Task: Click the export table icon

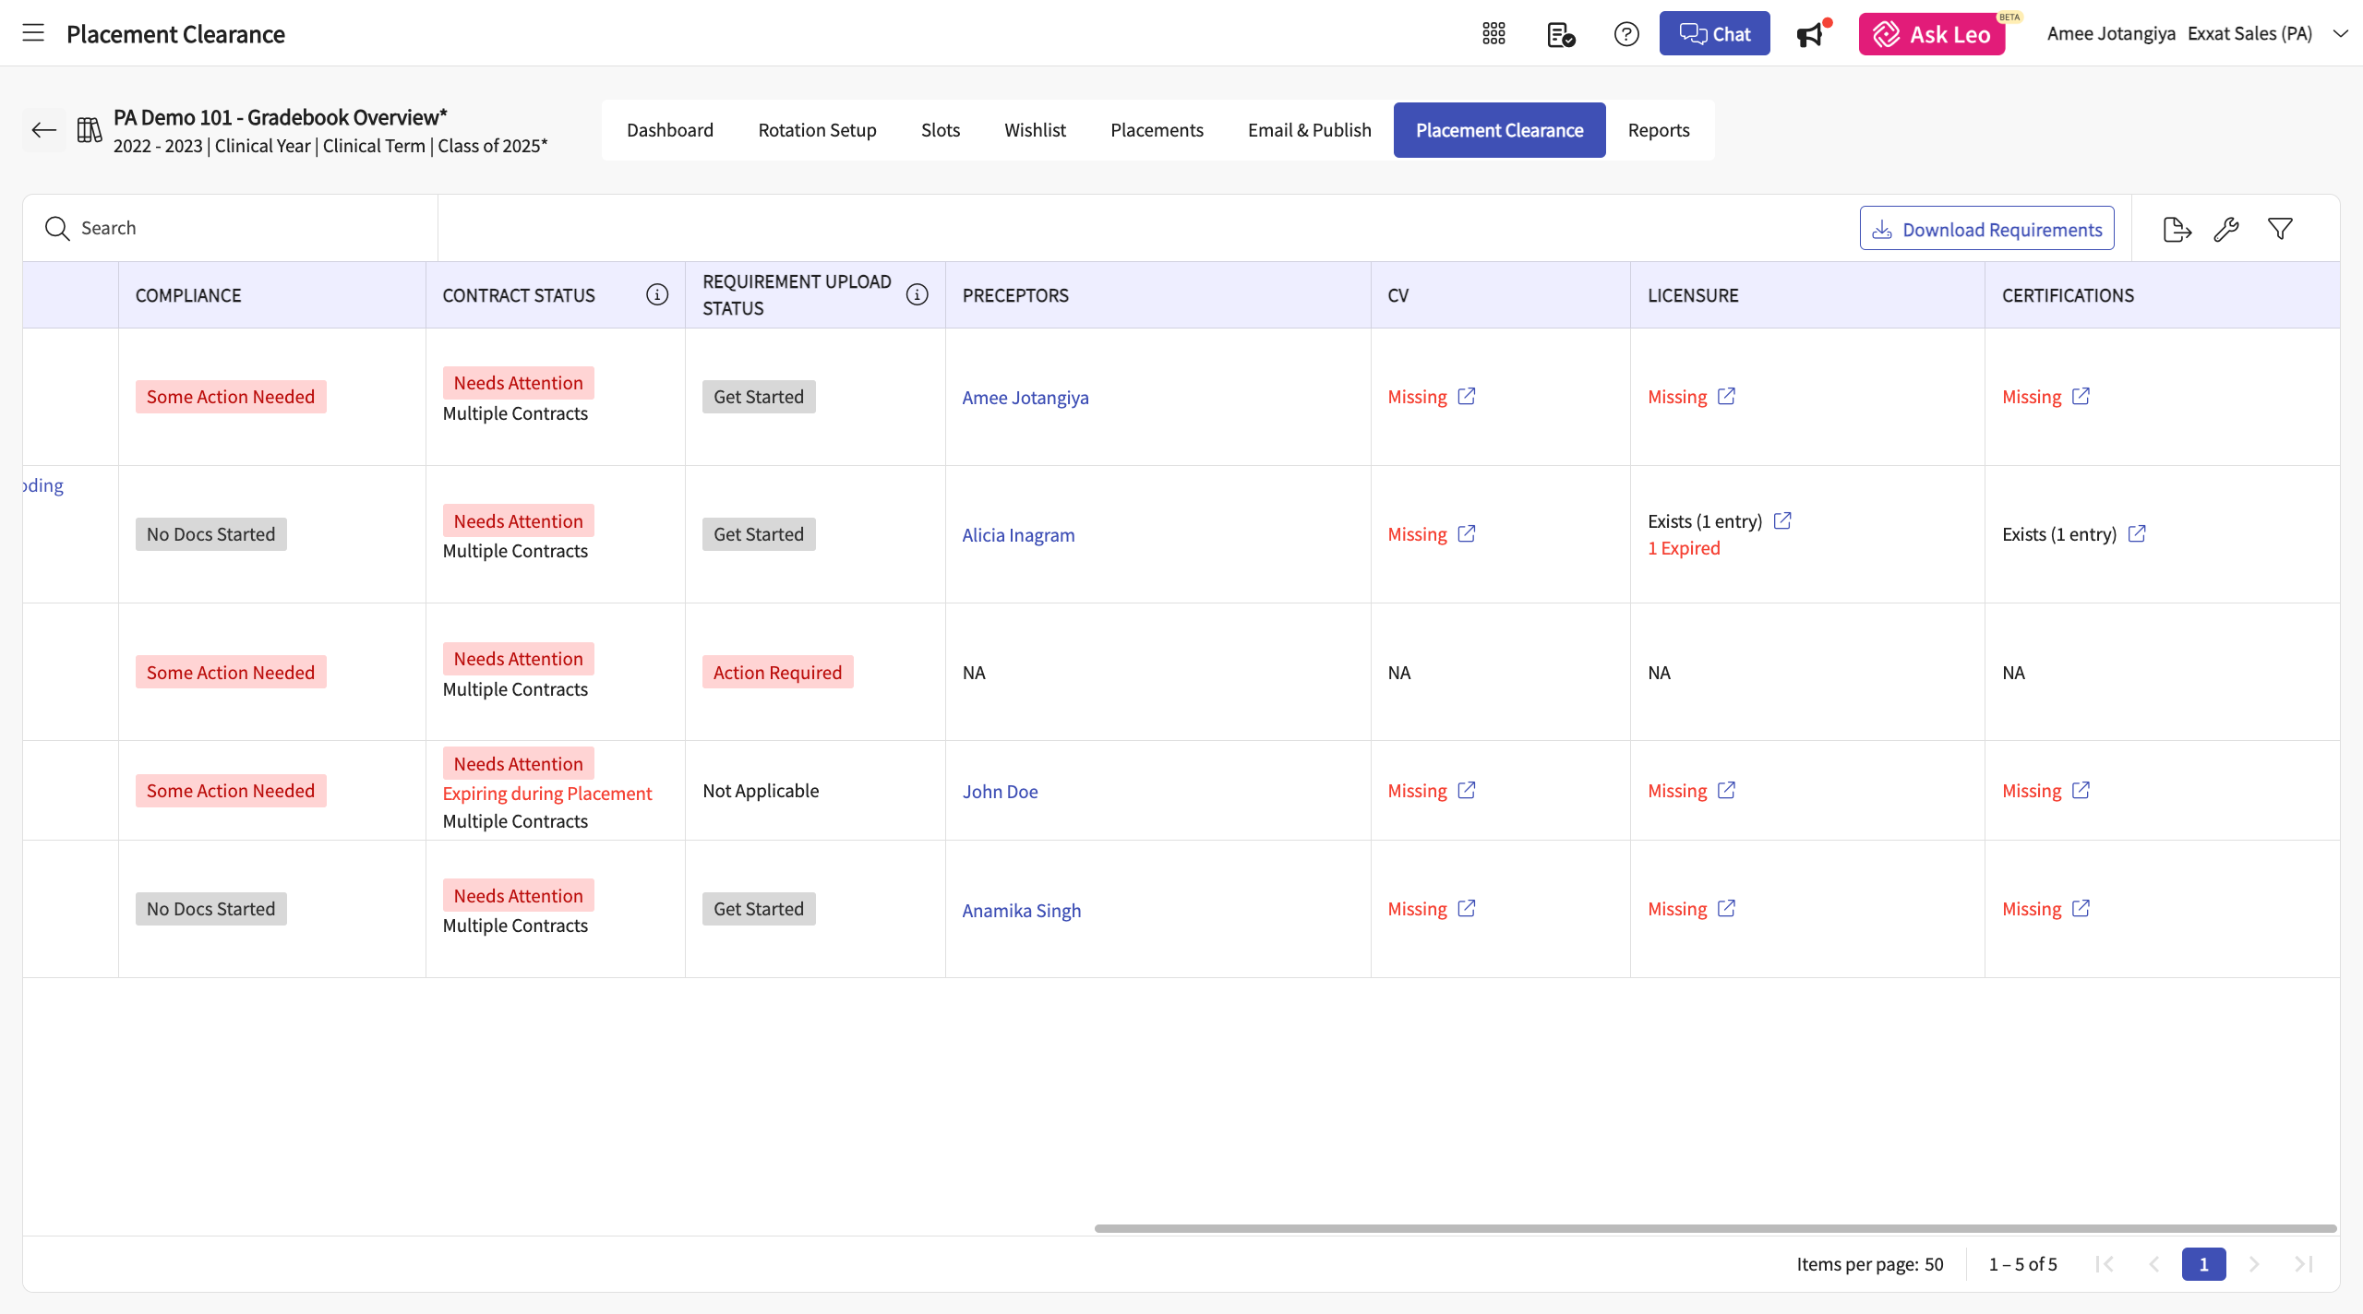Action: (2177, 229)
